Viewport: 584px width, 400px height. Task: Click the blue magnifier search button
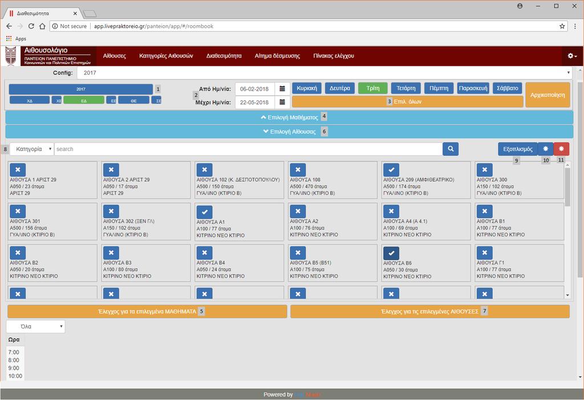[451, 149]
